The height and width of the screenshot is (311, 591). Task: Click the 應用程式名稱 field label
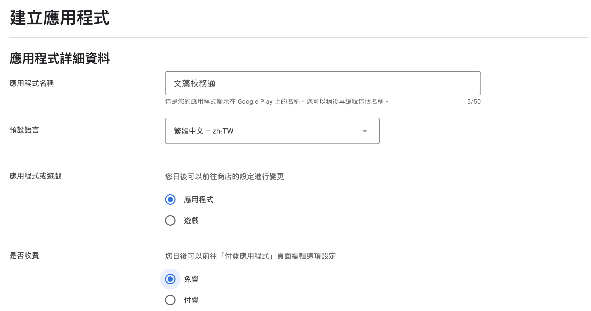pyautogui.click(x=32, y=83)
